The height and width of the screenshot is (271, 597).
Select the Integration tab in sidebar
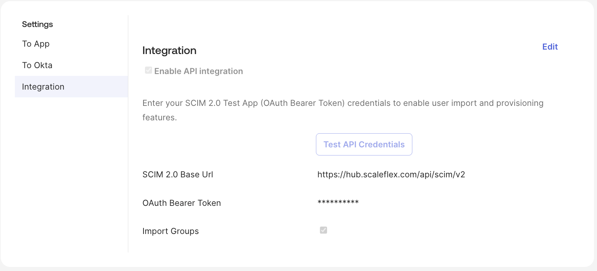click(x=43, y=87)
